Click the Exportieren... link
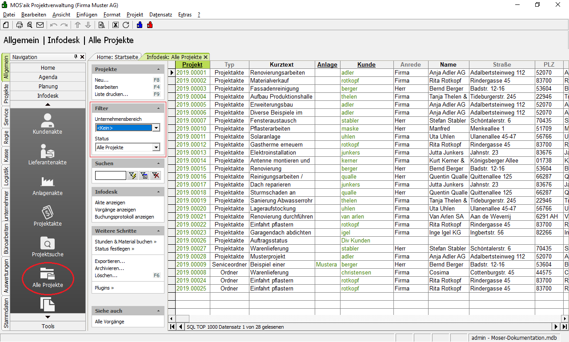The image size is (569, 342). pyautogui.click(x=110, y=261)
